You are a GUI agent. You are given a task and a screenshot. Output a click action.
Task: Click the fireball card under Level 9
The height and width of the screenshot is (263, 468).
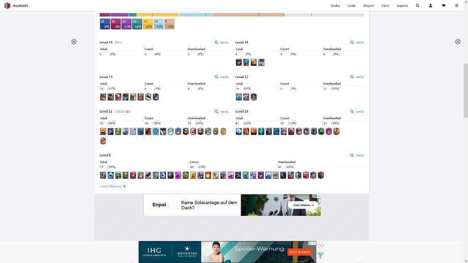208,175
